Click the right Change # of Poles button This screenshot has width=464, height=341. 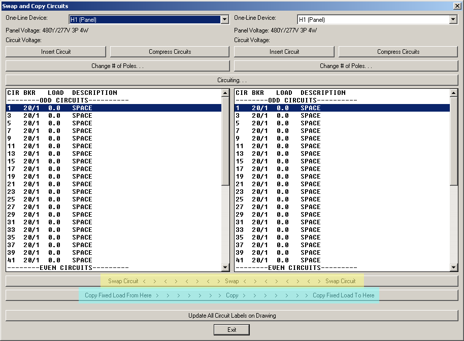tap(346, 66)
